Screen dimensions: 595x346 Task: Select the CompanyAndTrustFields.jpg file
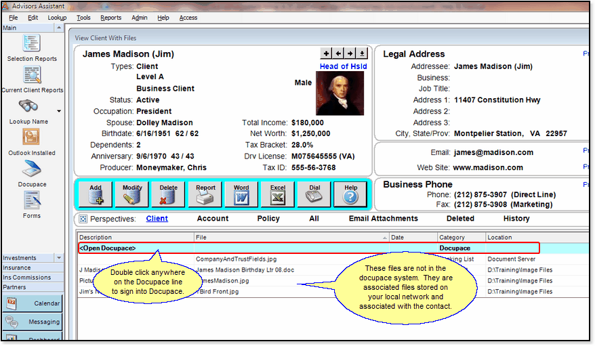pyautogui.click(x=236, y=259)
